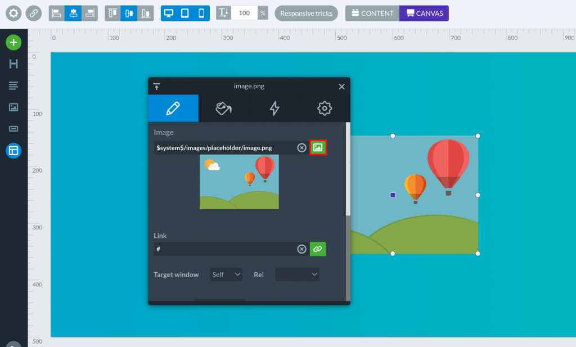Click the green add element button

(x=13, y=43)
